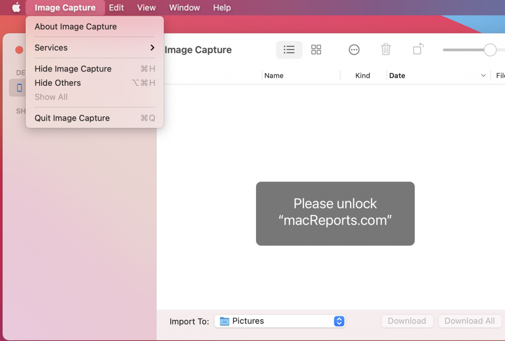Sort by the Name column header

point(274,75)
